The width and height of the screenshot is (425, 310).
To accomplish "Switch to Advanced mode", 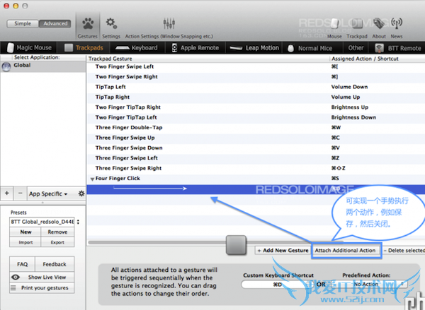I will pyautogui.click(x=55, y=24).
